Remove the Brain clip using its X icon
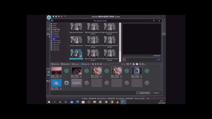The height and width of the screenshot is (119, 212). pos(61,89)
